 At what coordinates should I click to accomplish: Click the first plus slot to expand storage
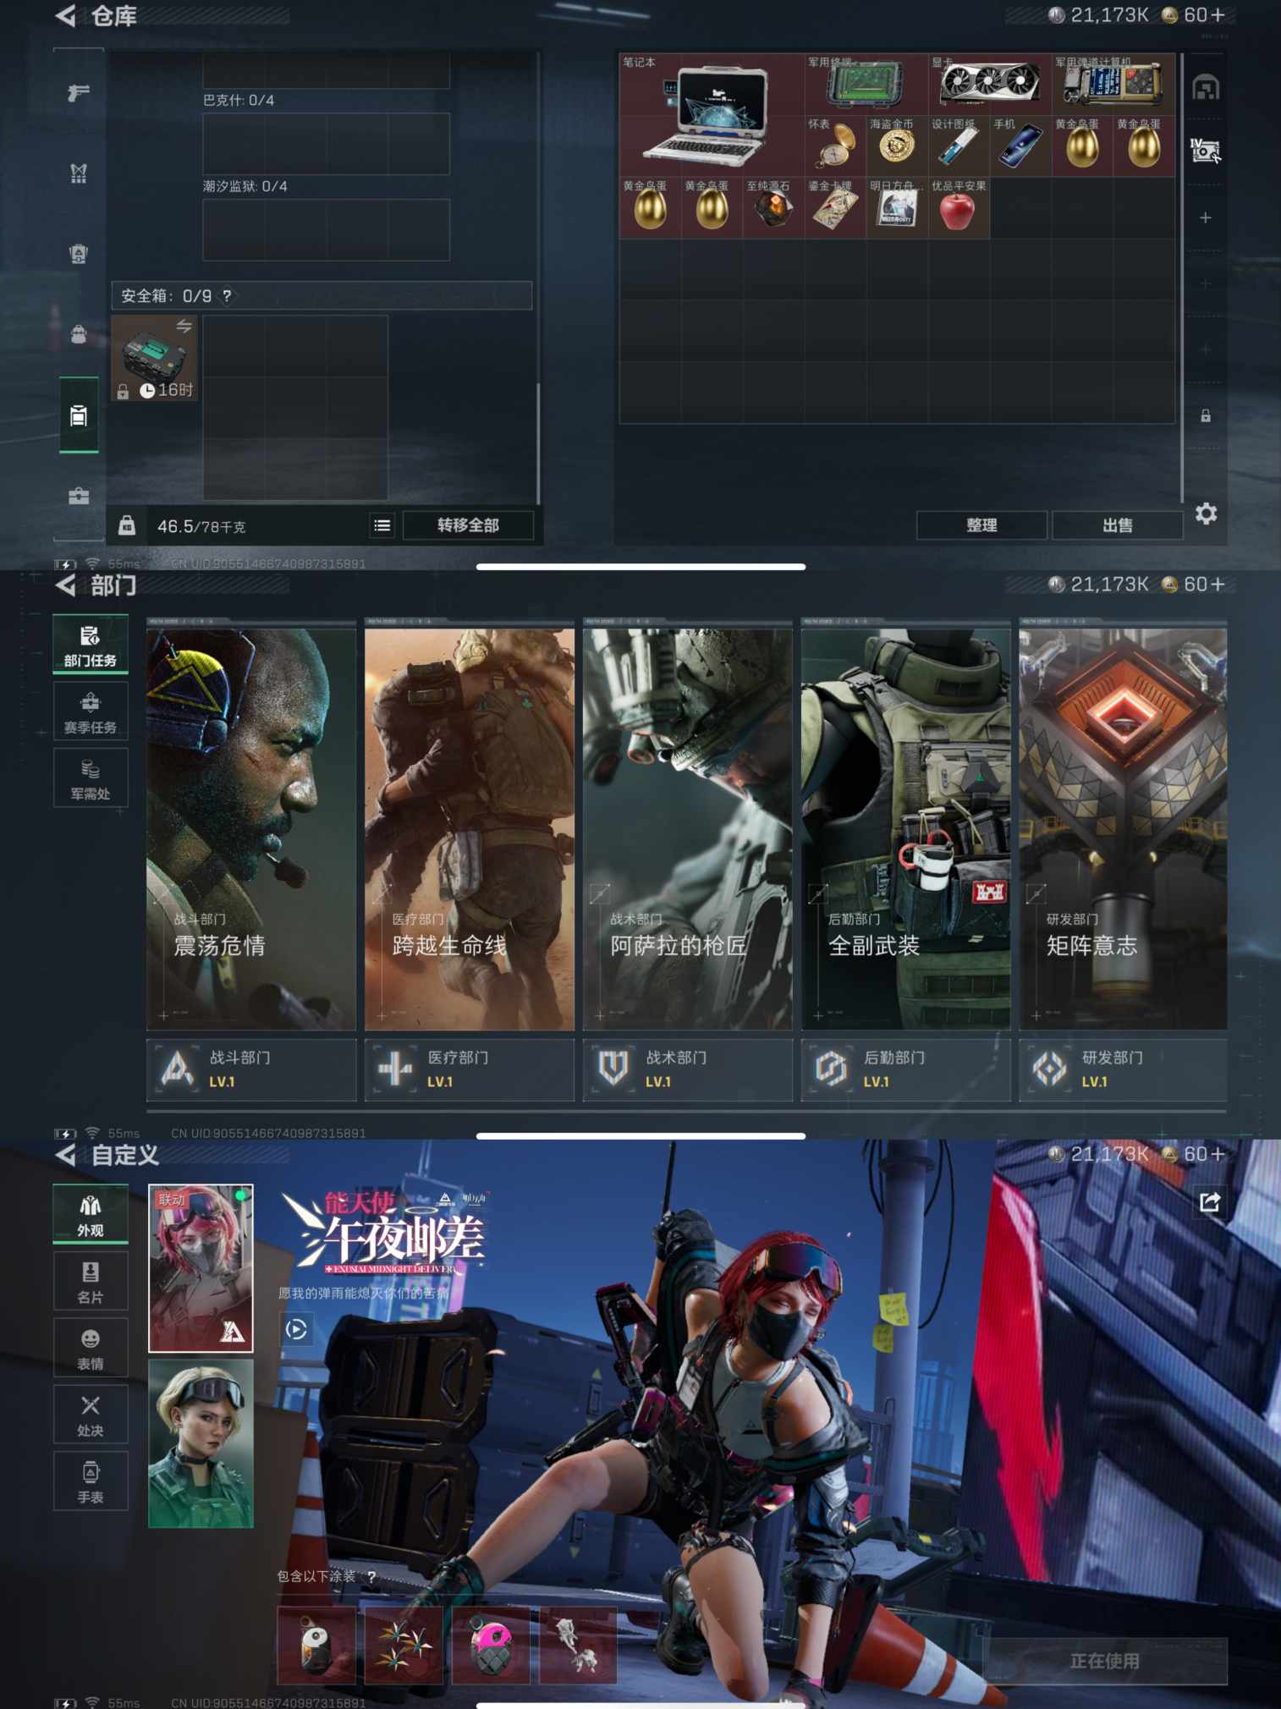[x=1206, y=217]
